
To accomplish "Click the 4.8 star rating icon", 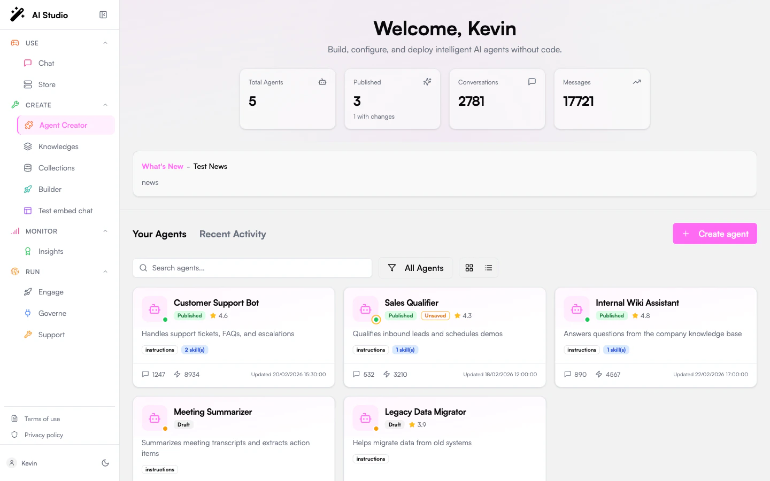I will point(635,316).
